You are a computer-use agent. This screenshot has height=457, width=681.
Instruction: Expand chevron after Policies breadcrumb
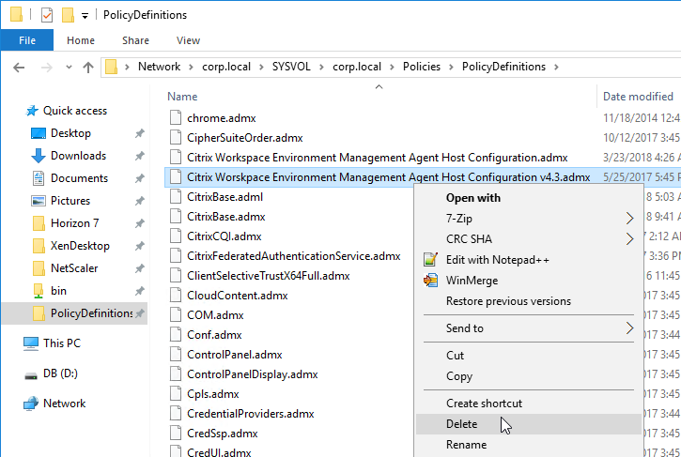coord(451,67)
